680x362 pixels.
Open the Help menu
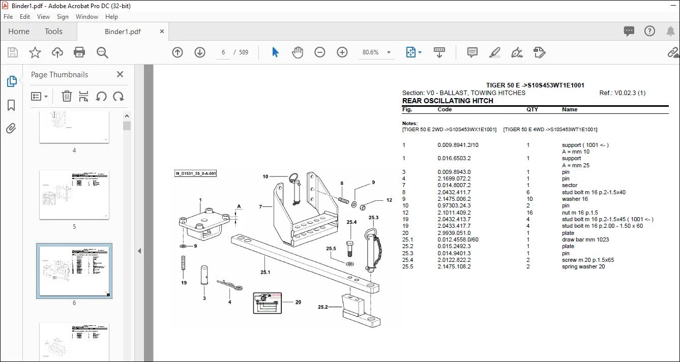(x=111, y=17)
